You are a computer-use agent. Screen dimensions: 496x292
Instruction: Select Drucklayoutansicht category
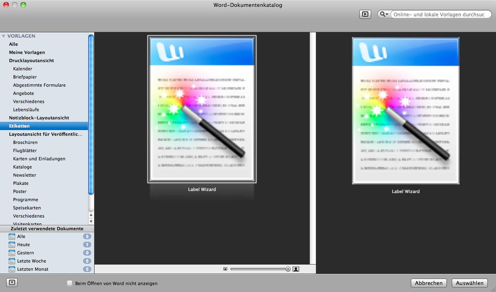31,61
